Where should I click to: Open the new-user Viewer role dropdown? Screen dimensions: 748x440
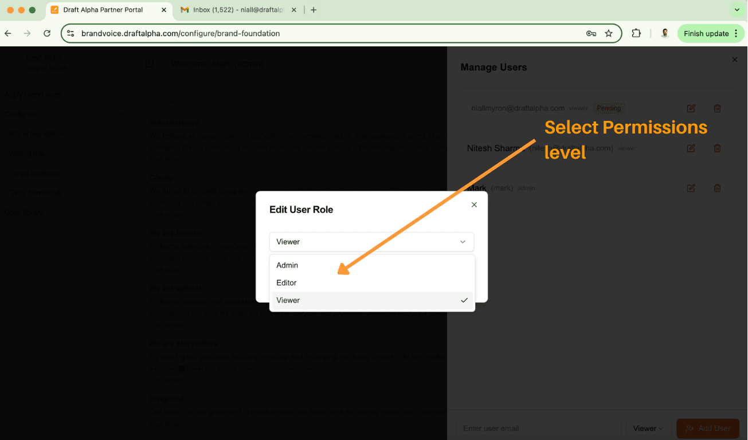pyautogui.click(x=648, y=429)
